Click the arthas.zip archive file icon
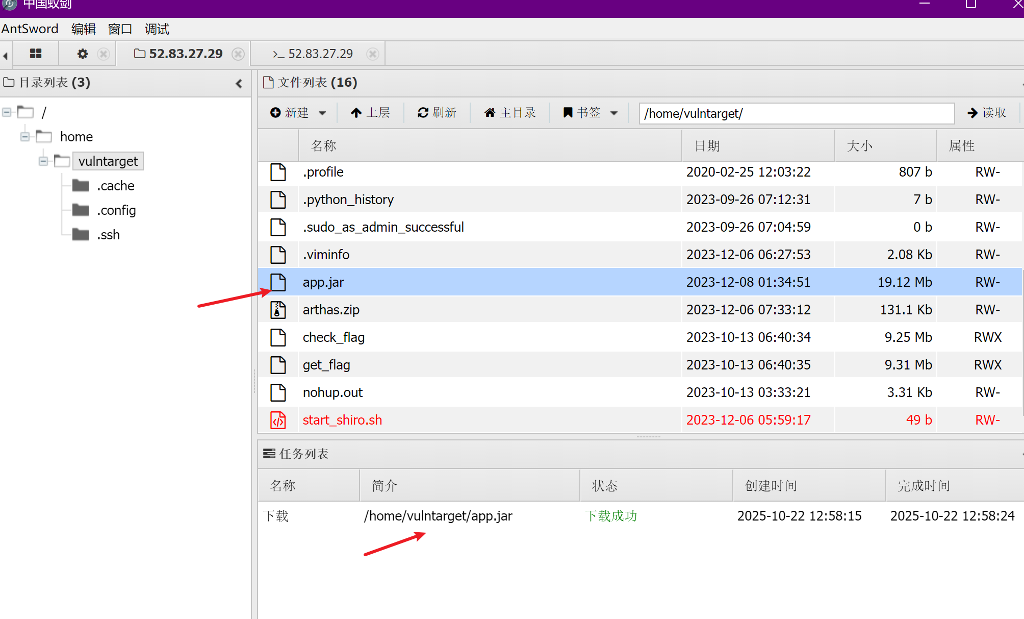Image resolution: width=1024 pixels, height=619 pixels. pos(278,310)
